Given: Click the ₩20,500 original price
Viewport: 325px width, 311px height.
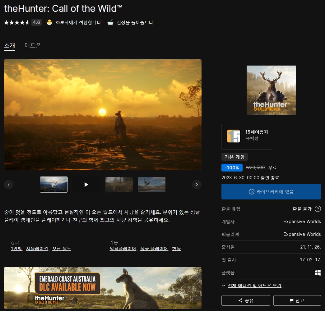Looking at the screenshot, I should [255, 167].
